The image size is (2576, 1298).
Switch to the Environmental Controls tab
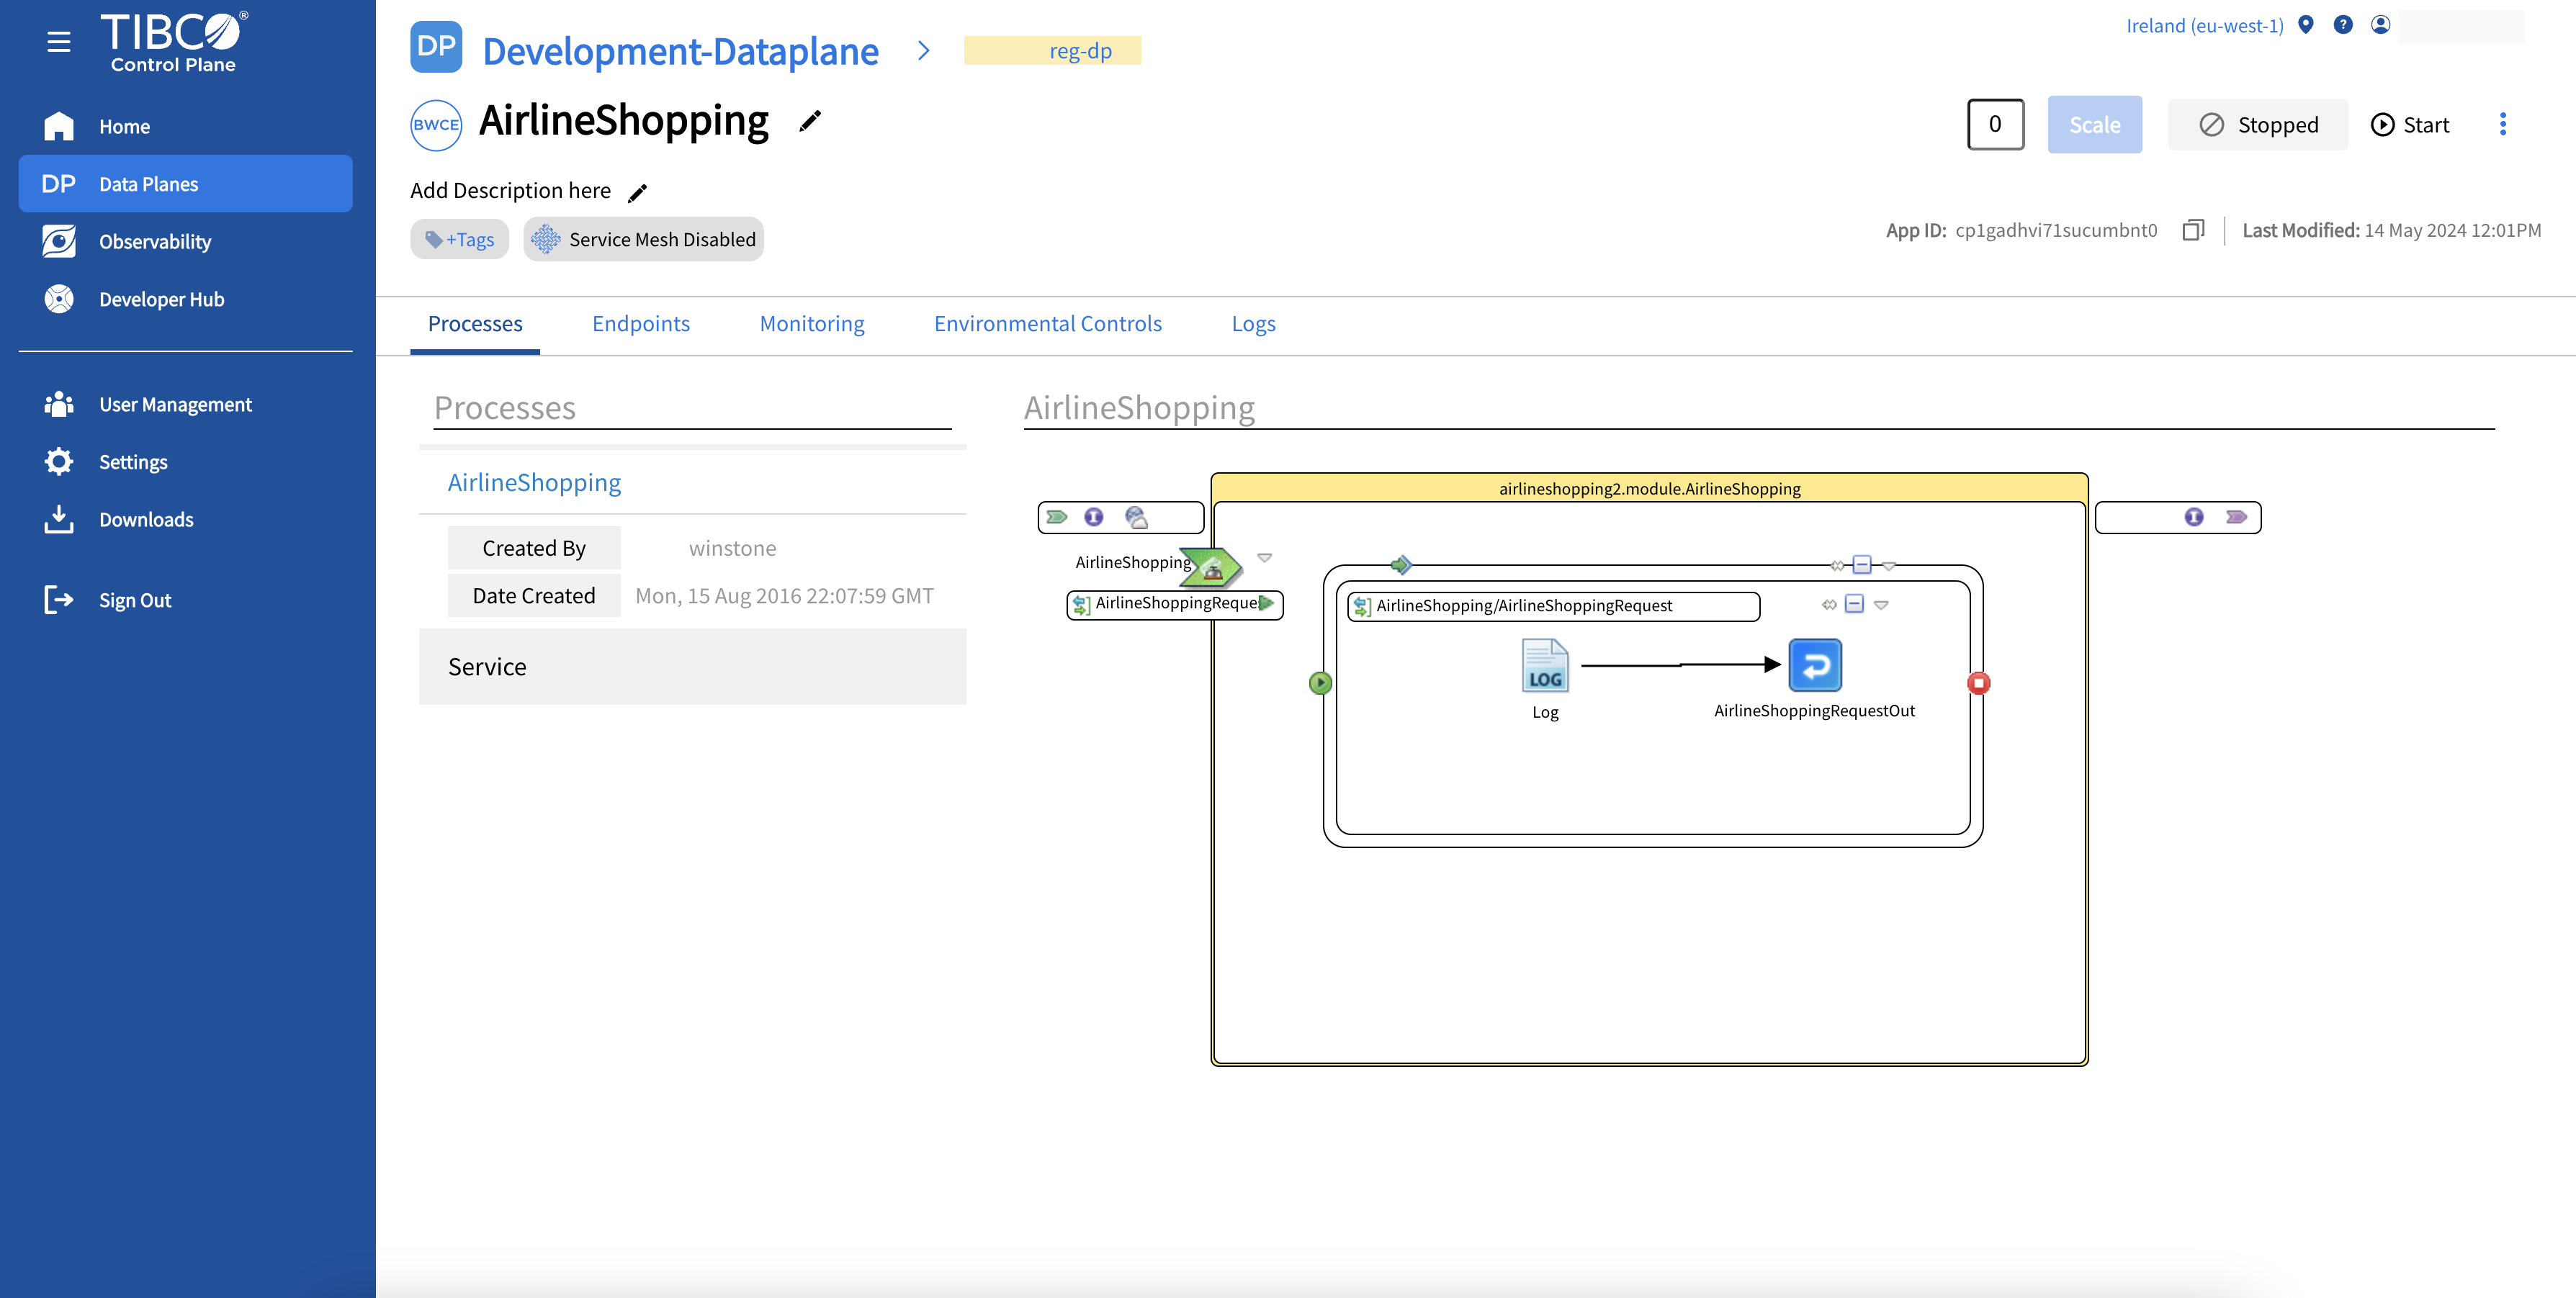pyautogui.click(x=1047, y=324)
